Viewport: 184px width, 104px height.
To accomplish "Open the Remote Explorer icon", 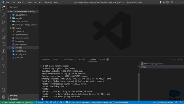I will coord(3,44).
